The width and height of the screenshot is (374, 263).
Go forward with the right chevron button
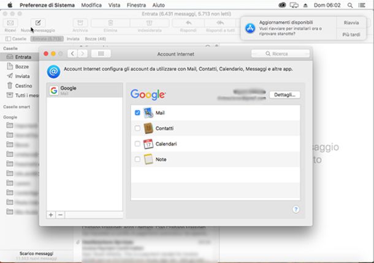pos(83,54)
